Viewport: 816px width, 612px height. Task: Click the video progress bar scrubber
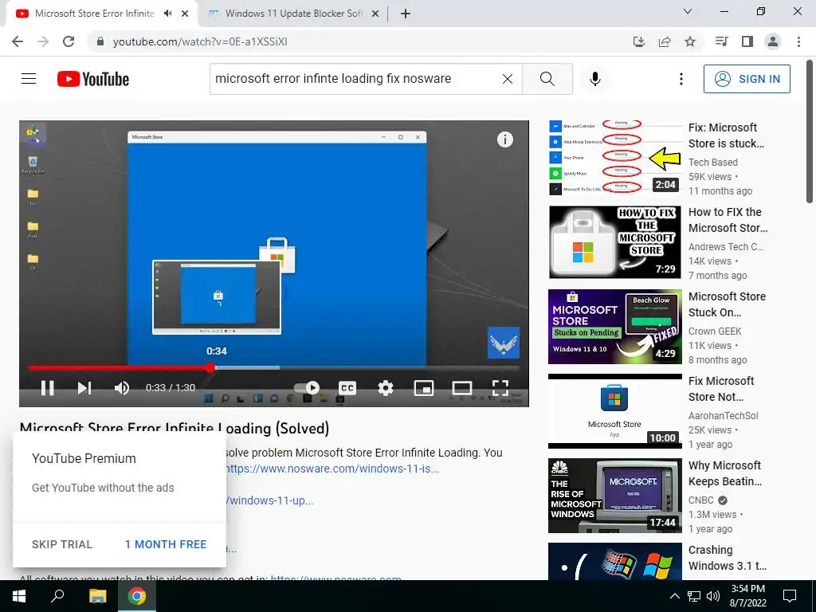point(210,368)
